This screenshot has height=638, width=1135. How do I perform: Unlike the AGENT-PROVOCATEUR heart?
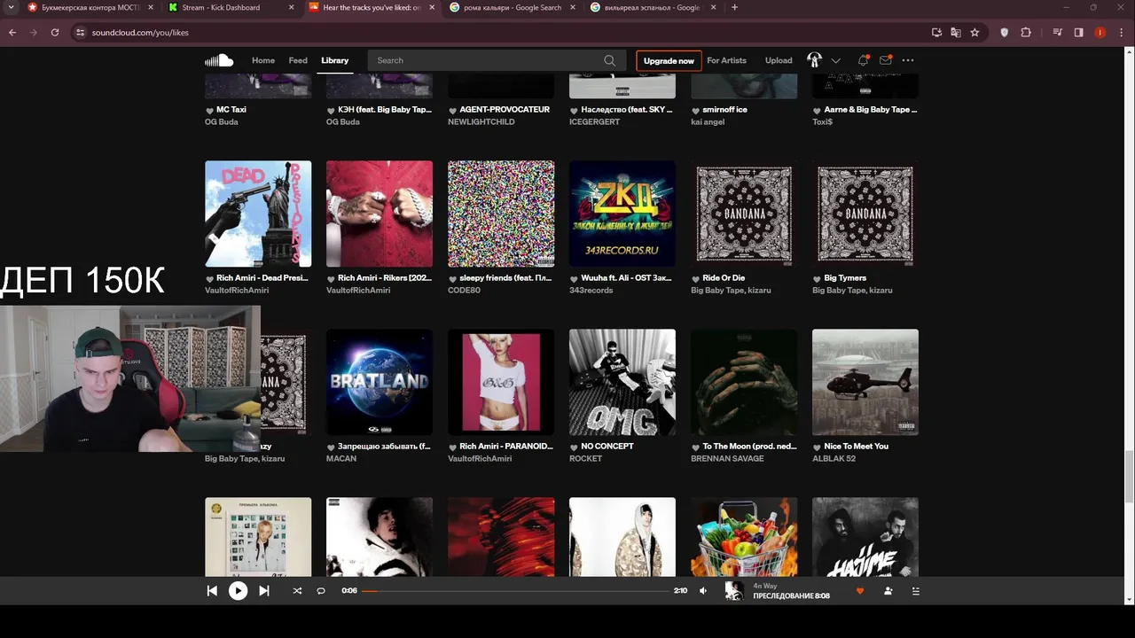point(452,110)
